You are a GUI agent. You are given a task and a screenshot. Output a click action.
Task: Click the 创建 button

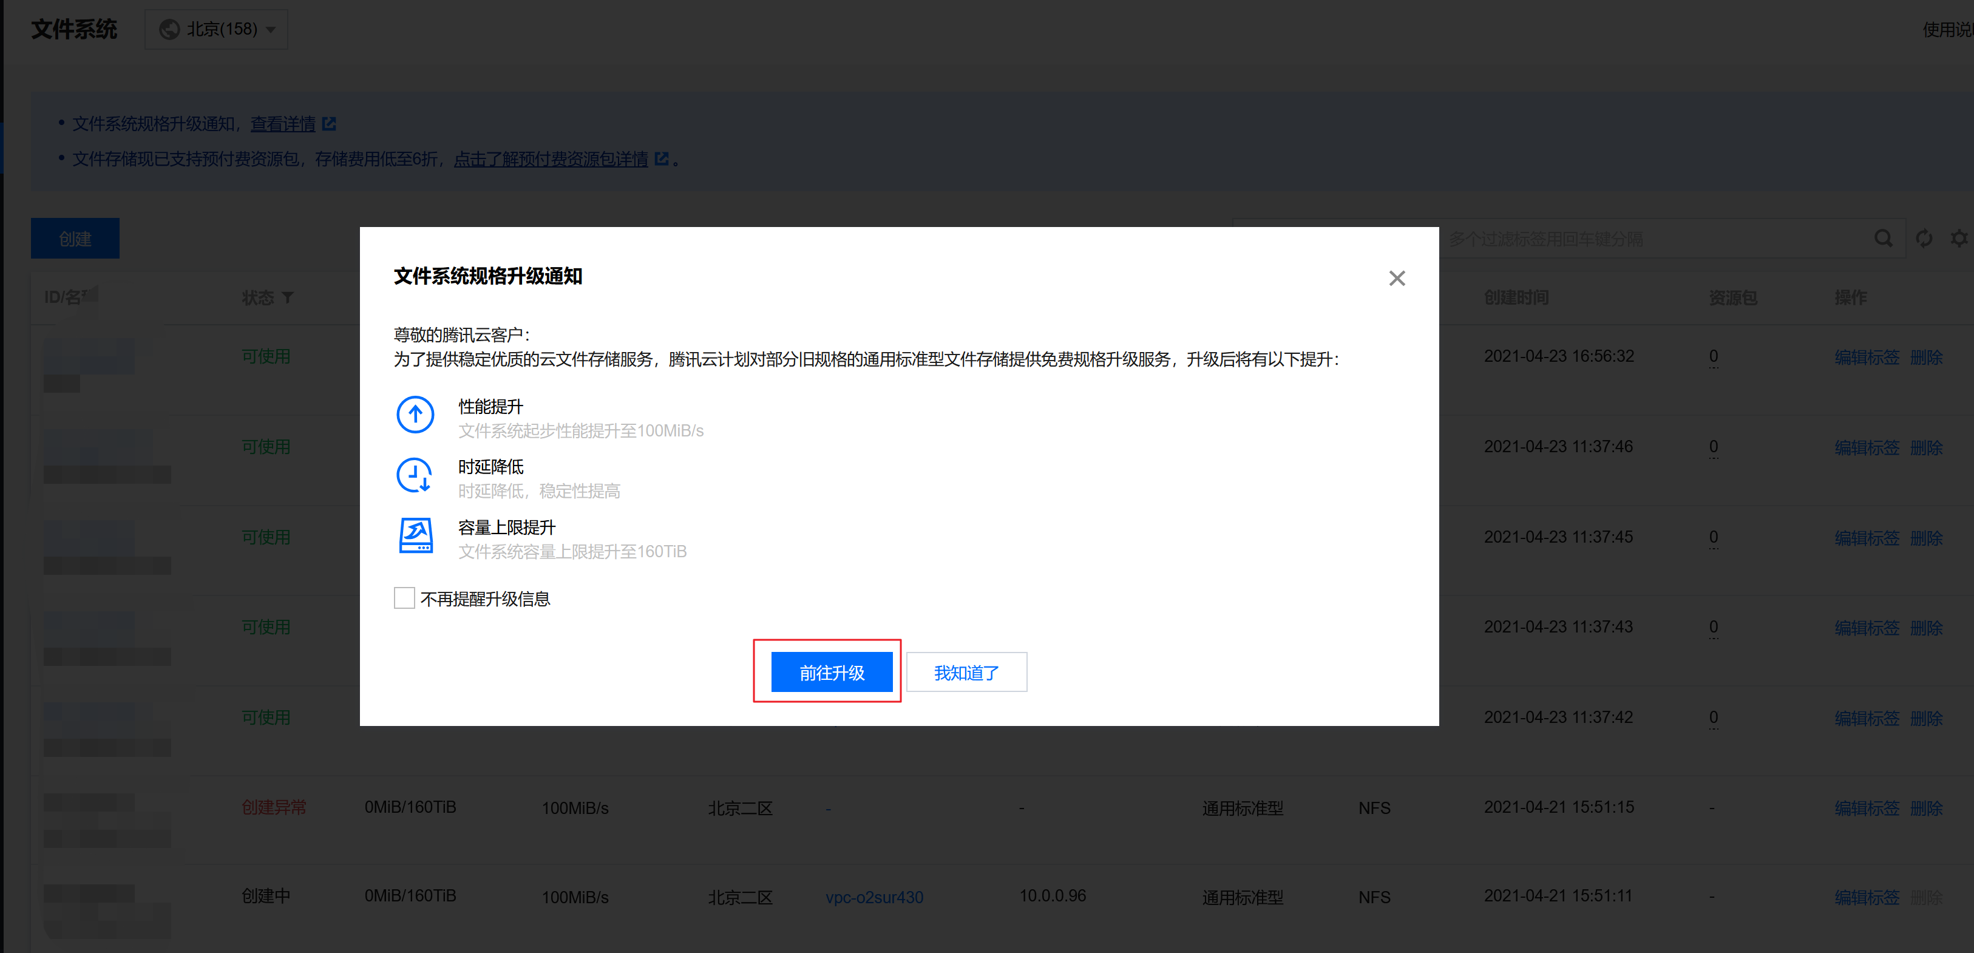tap(75, 239)
